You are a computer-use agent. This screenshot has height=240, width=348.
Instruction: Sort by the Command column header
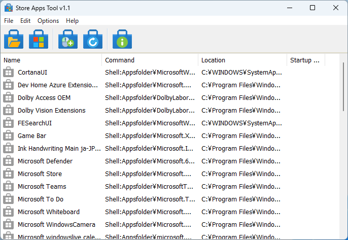[x=150, y=60]
